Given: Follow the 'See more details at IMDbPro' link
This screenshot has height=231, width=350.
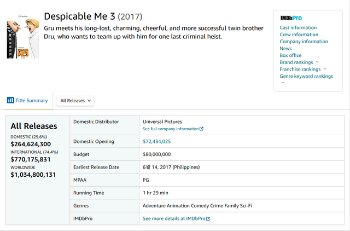Looking at the screenshot, I should click(x=173, y=219).
